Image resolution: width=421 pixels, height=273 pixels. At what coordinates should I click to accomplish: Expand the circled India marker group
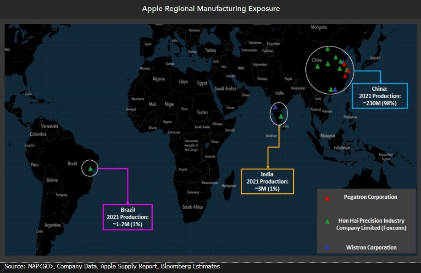[278, 114]
